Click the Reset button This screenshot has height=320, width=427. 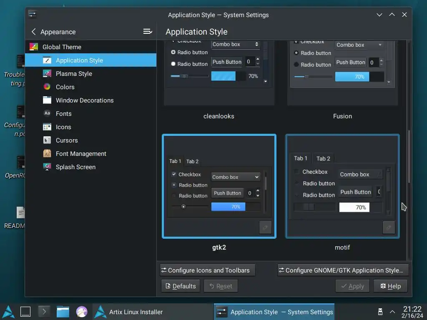click(x=221, y=286)
